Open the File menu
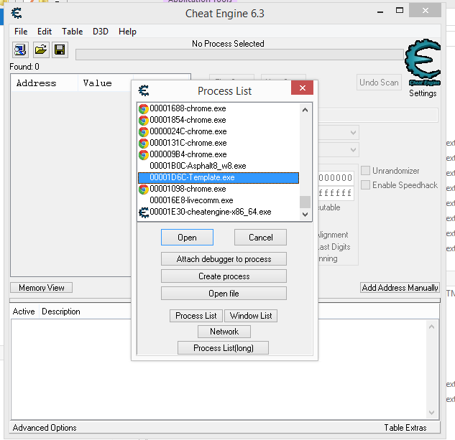 (21, 32)
